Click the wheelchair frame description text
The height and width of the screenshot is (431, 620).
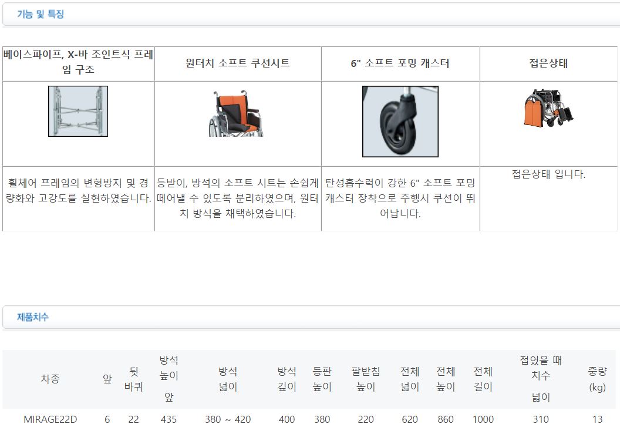(78, 191)
